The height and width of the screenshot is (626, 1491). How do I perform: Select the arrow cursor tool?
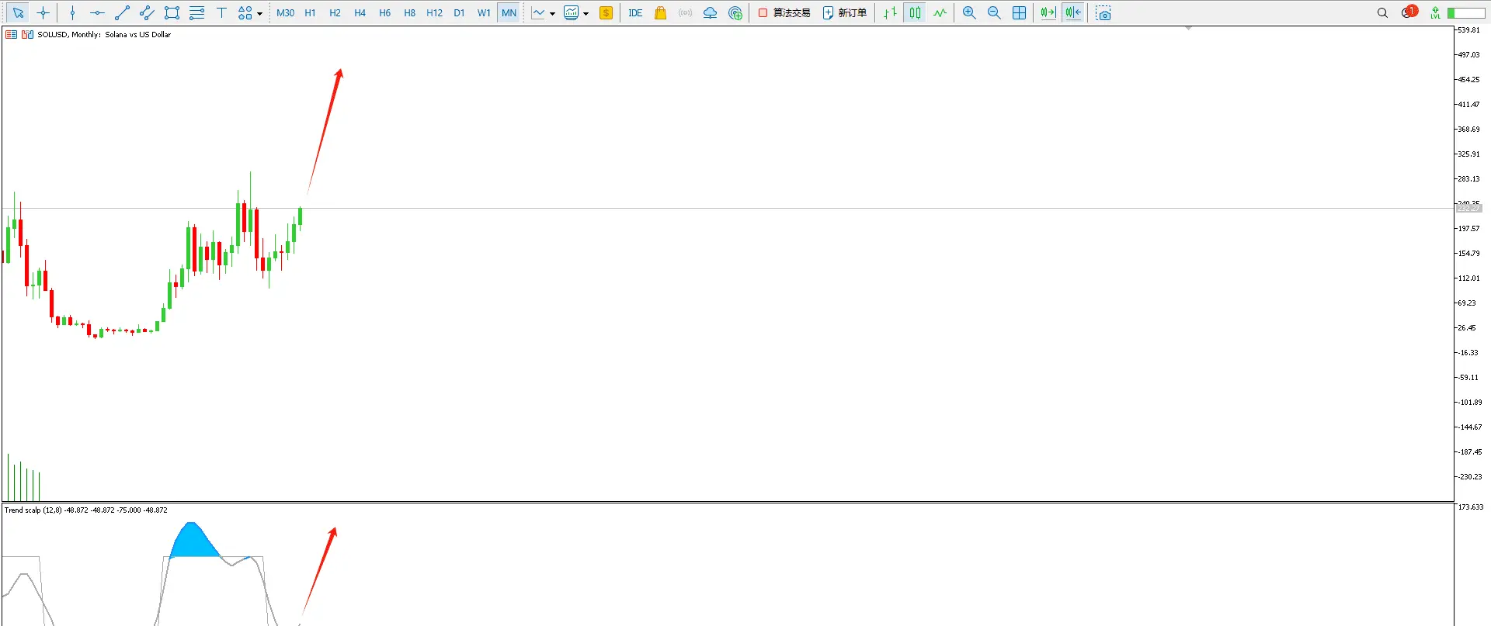click(x=18, y=12)
